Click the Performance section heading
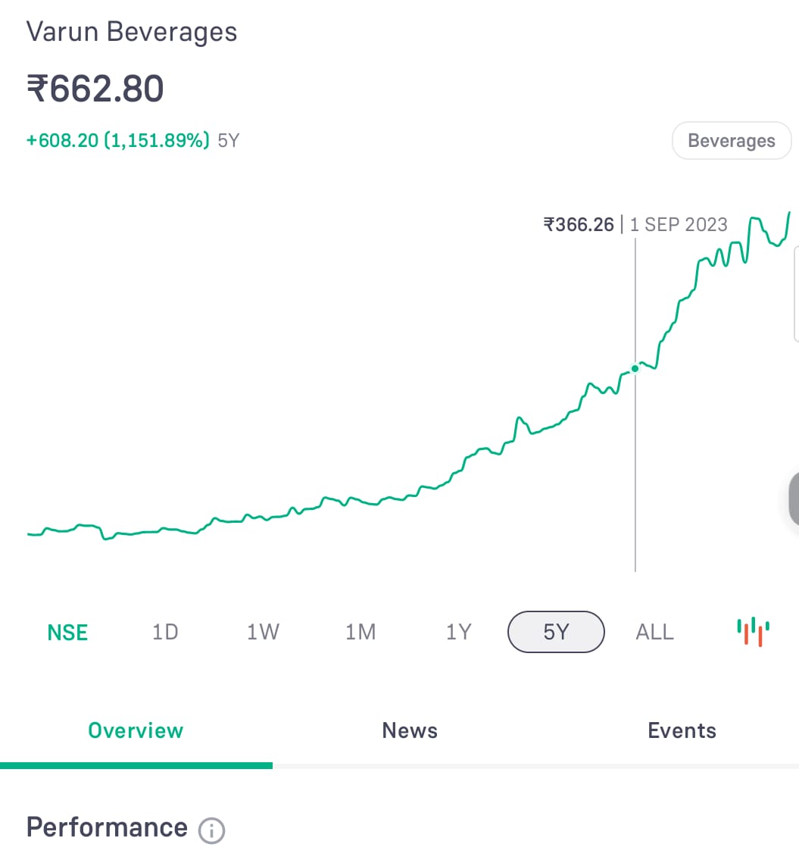 (107, 827)
